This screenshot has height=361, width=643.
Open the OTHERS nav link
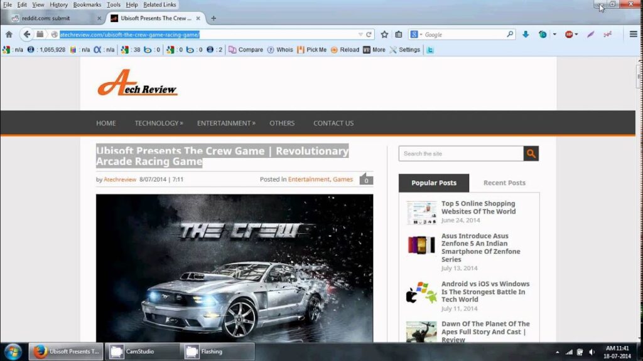pyautogui.click(x=282, y=123)
